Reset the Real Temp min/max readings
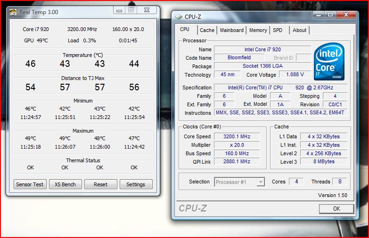Screen dimensions: 369x238 (x=101, y=184)
